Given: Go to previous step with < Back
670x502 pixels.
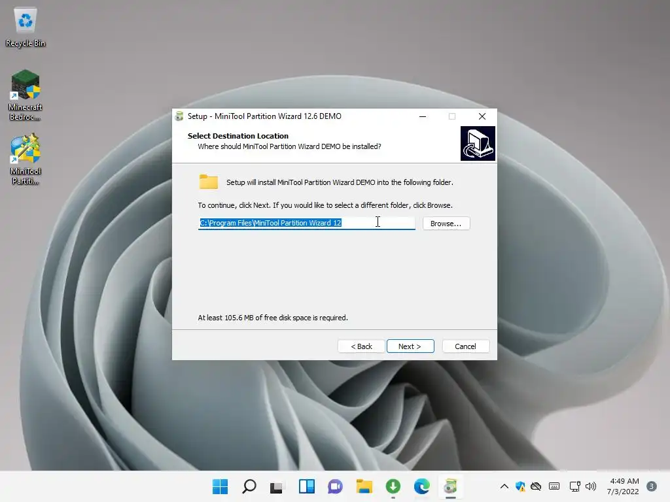Looking at the screenshot, I should point(361,346).
